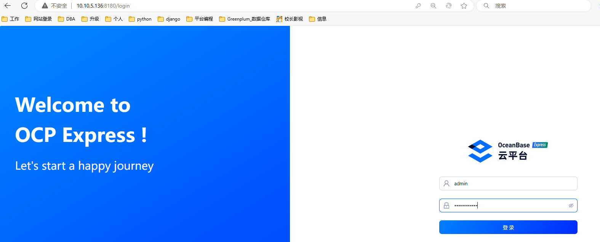Click the 不安全 security label
The width and height of the screenshot is (600, 242).
pos(59,6)
